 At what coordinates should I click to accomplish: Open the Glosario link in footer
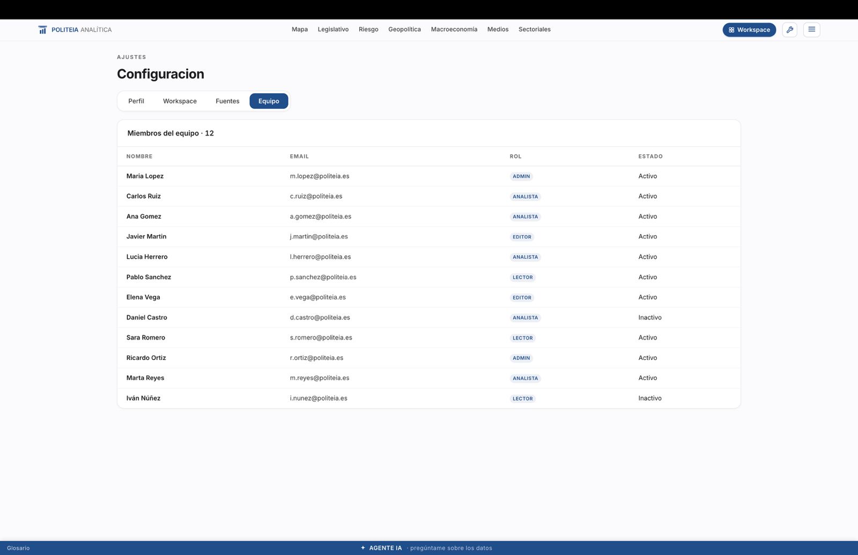(x=18, y=548)
